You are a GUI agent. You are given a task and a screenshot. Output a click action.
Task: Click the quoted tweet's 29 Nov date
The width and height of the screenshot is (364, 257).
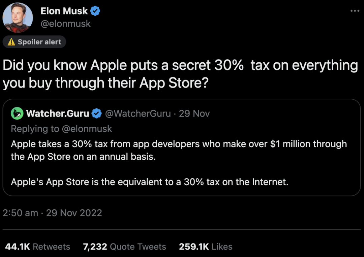pos(194,114)
